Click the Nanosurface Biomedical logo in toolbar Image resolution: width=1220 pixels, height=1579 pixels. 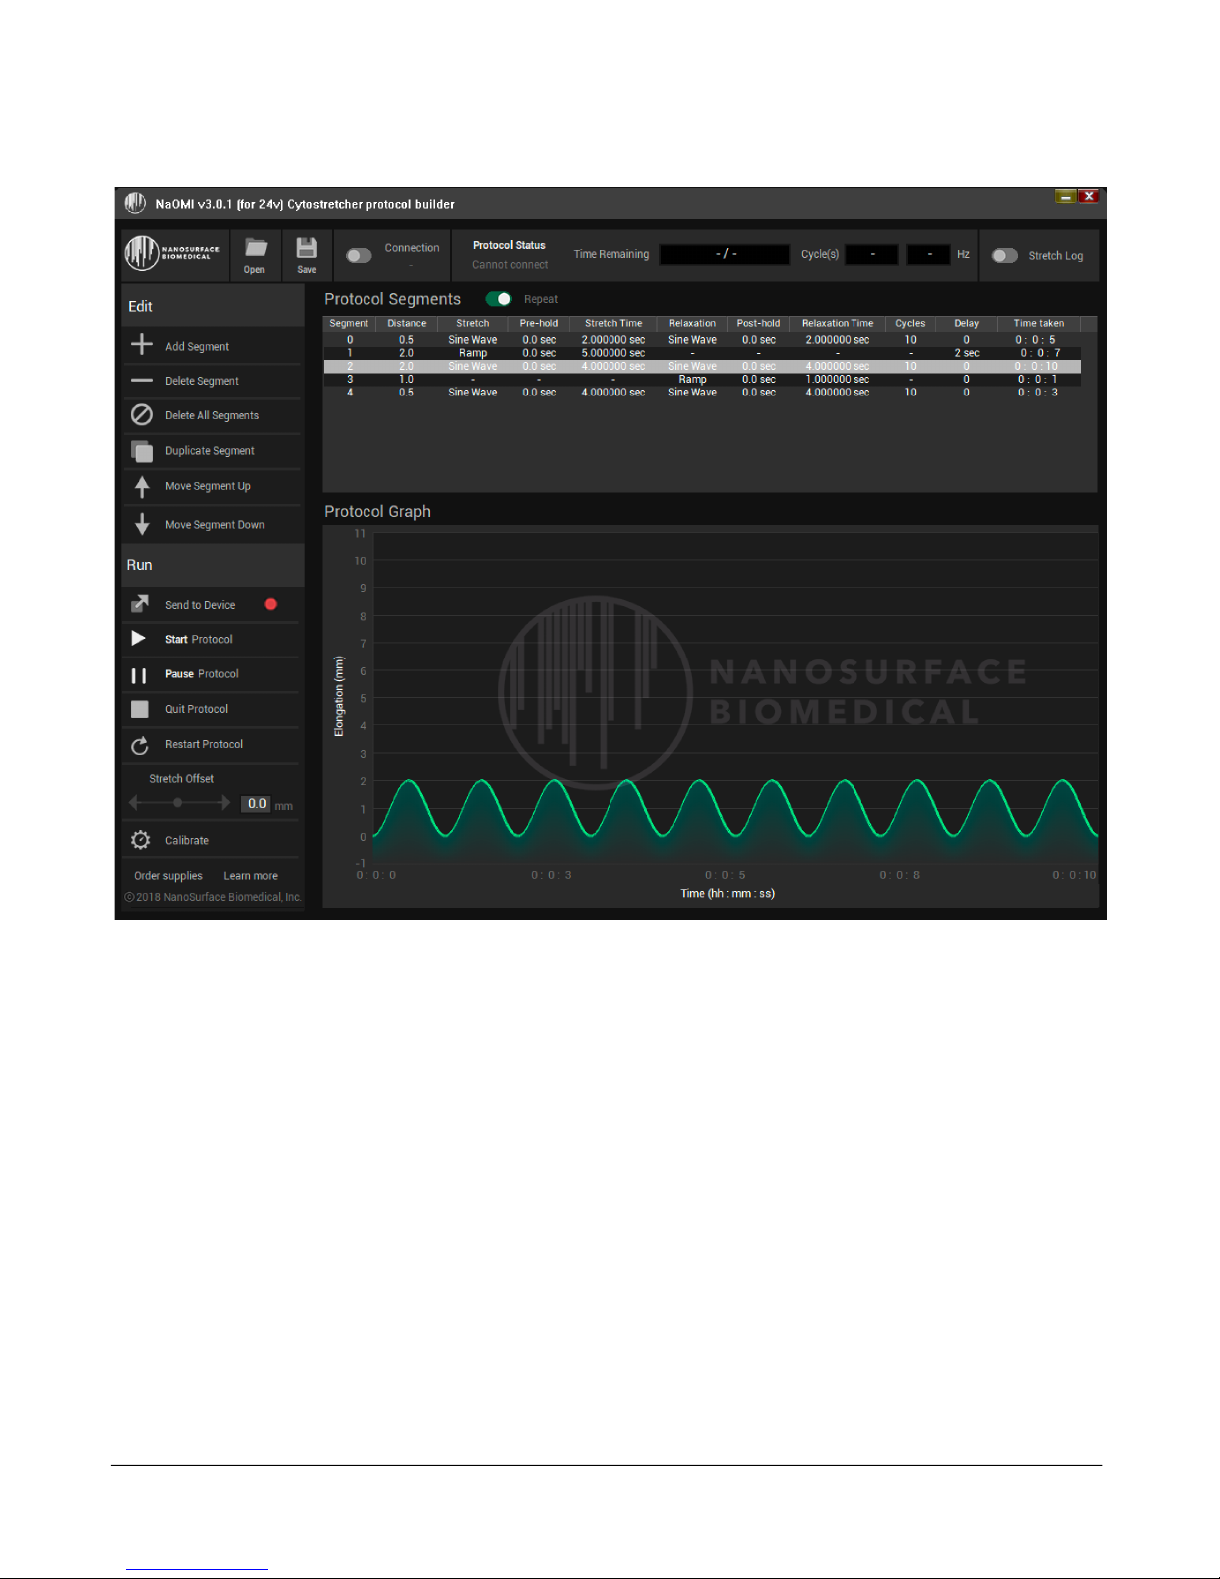tap(173, 252)
